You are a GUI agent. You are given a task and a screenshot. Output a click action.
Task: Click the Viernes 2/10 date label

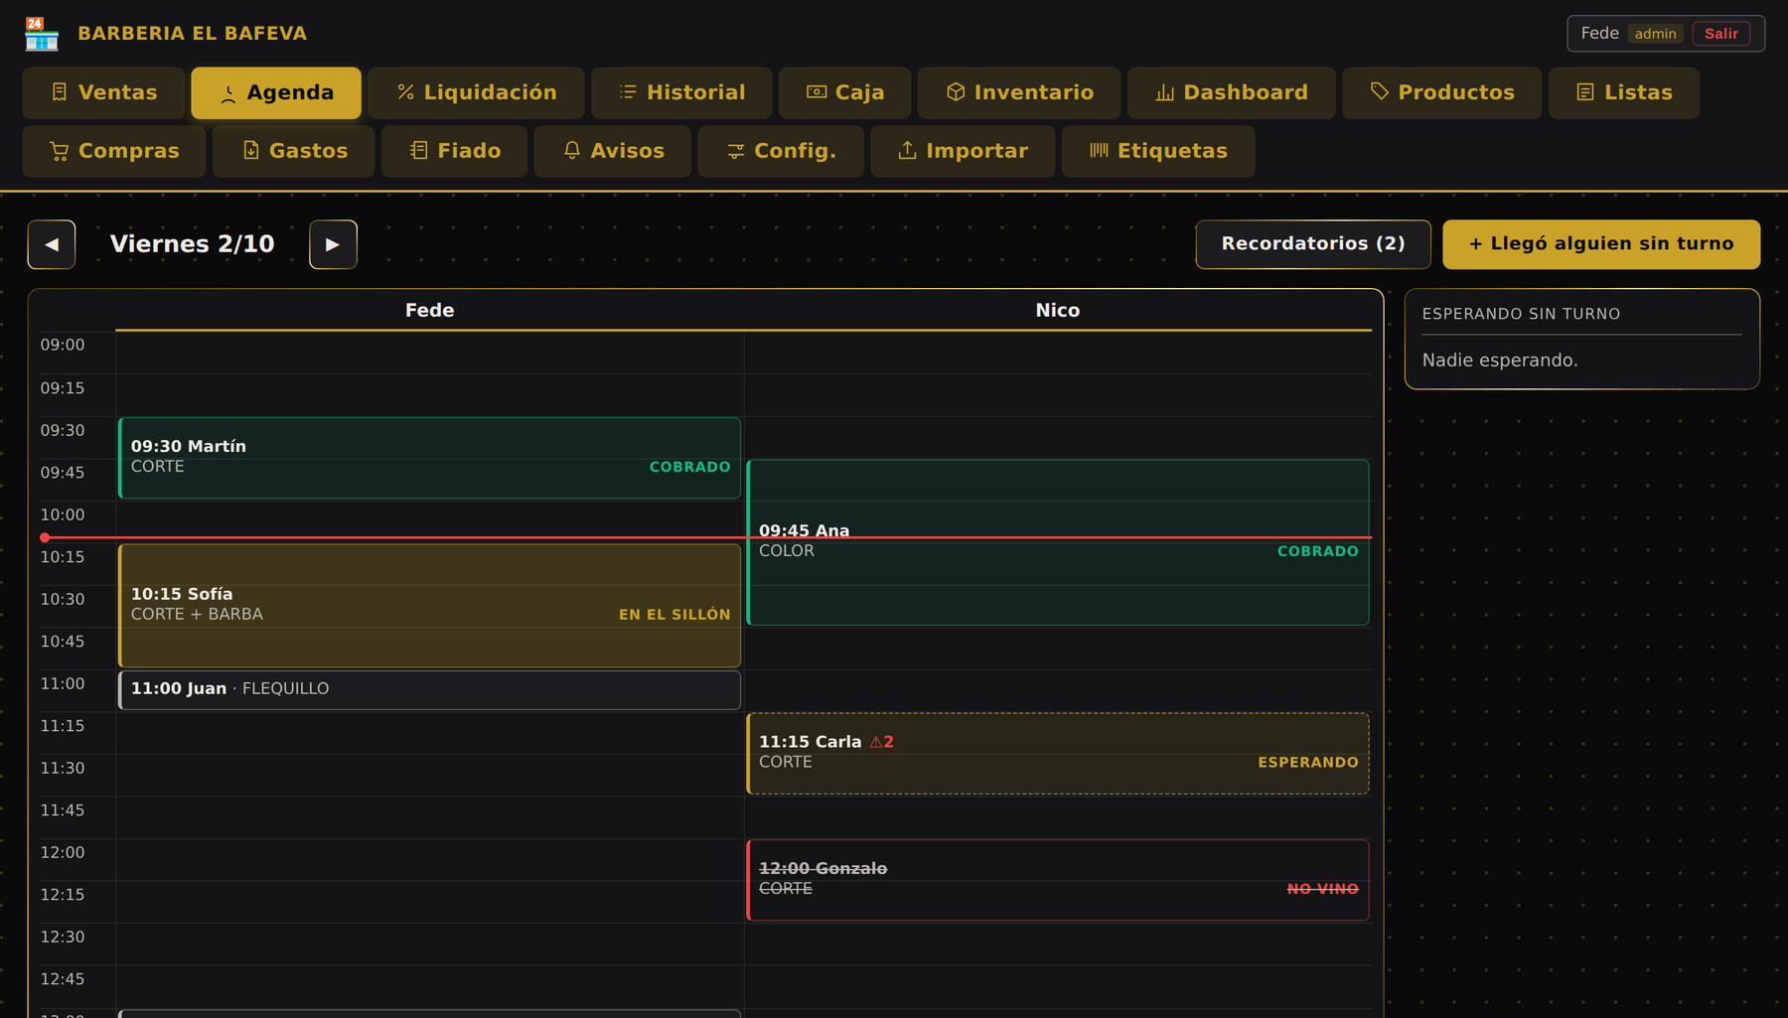(x=193, y=244)
